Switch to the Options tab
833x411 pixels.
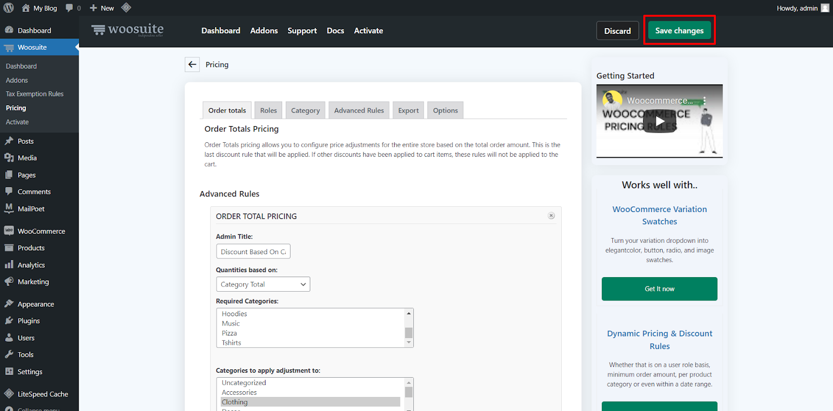click(446, 110)
